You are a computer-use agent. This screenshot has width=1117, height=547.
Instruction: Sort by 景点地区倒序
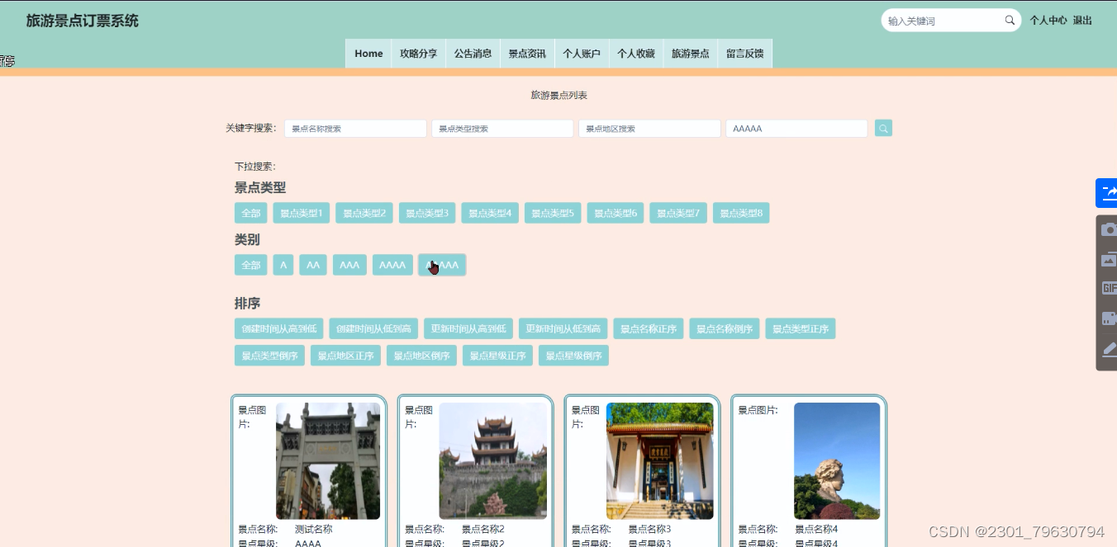[x=422, y=356]
